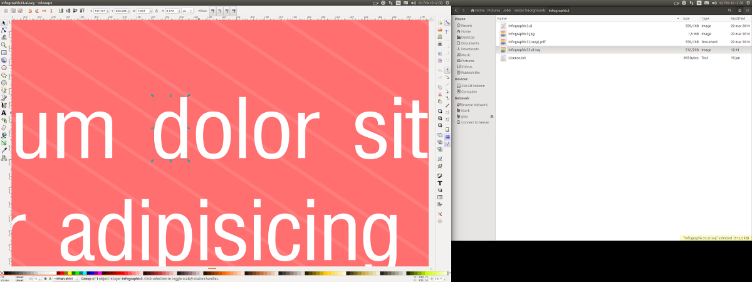Image resolution: width=752 pixels, height=282 pixels.
Task: Go forward in file manager
Action: pyautogui.click(x=465, y=10)
